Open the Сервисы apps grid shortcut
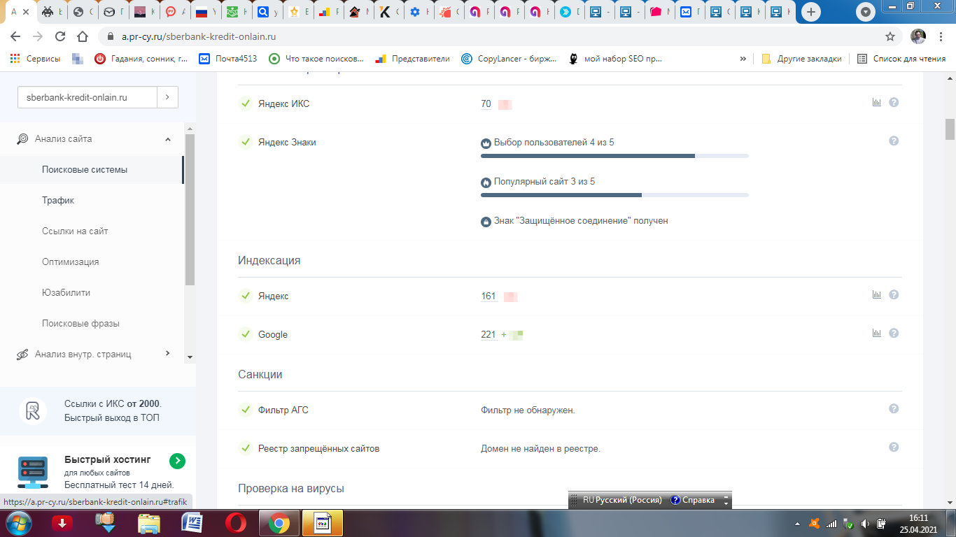This screenshot has width=956, height=537. tap(35, 59)
